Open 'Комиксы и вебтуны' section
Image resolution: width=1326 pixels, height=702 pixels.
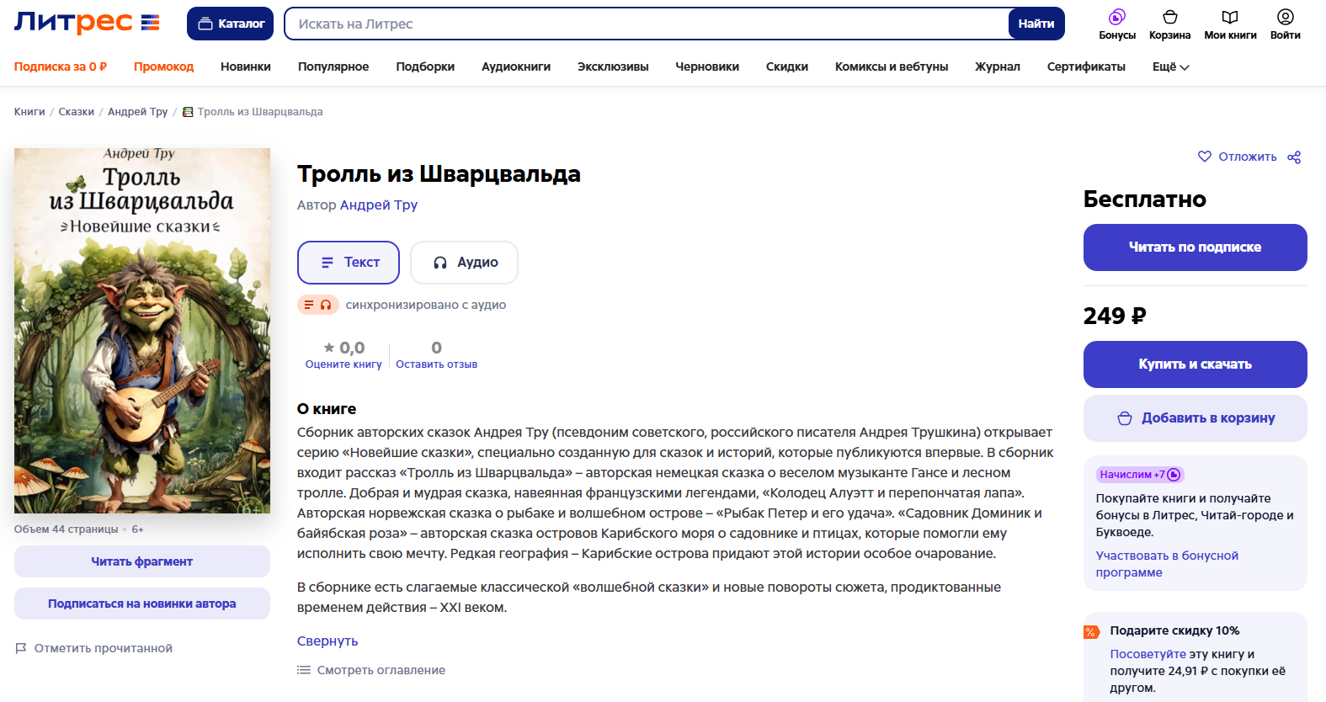point(892,66)
